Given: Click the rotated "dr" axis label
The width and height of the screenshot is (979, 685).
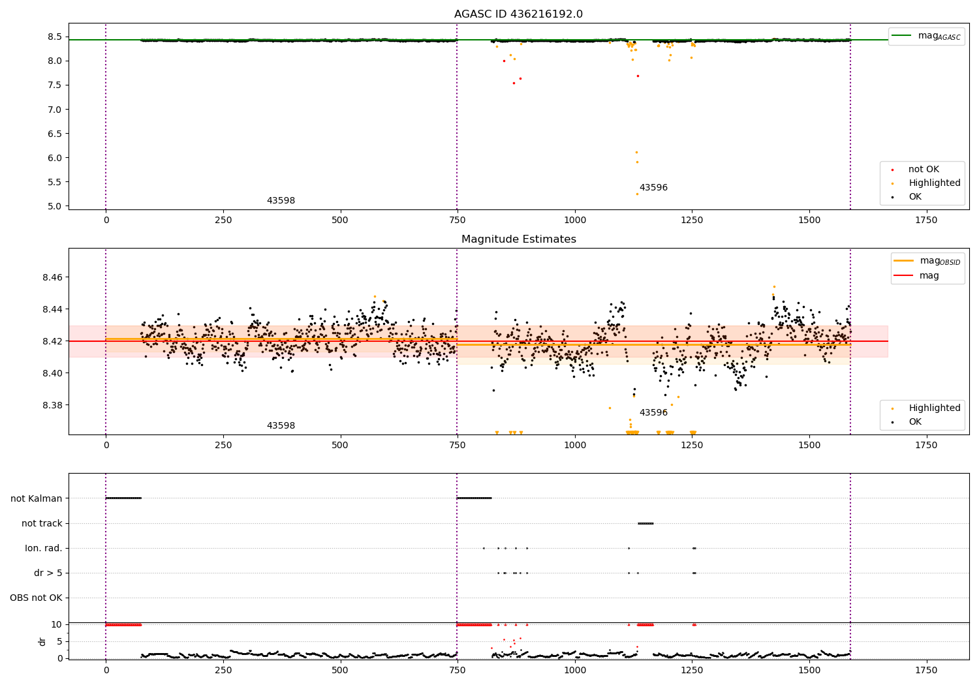Looking at the screenshot, I should (x=42, y=641).
